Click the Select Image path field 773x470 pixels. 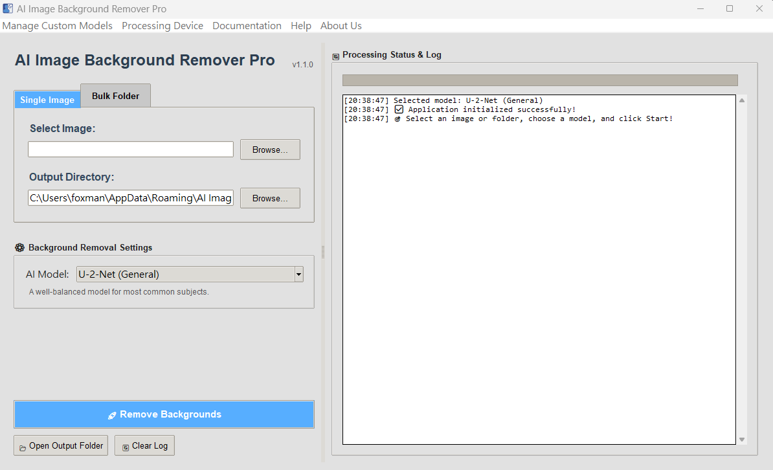pos(131,150)
